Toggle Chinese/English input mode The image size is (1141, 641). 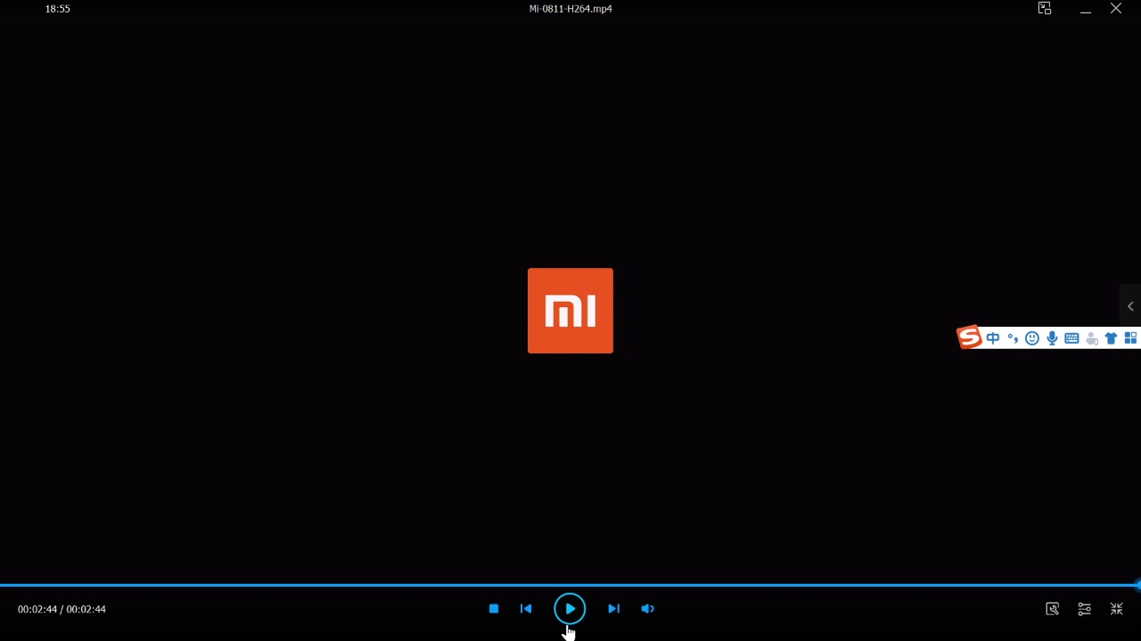[993, 338]
